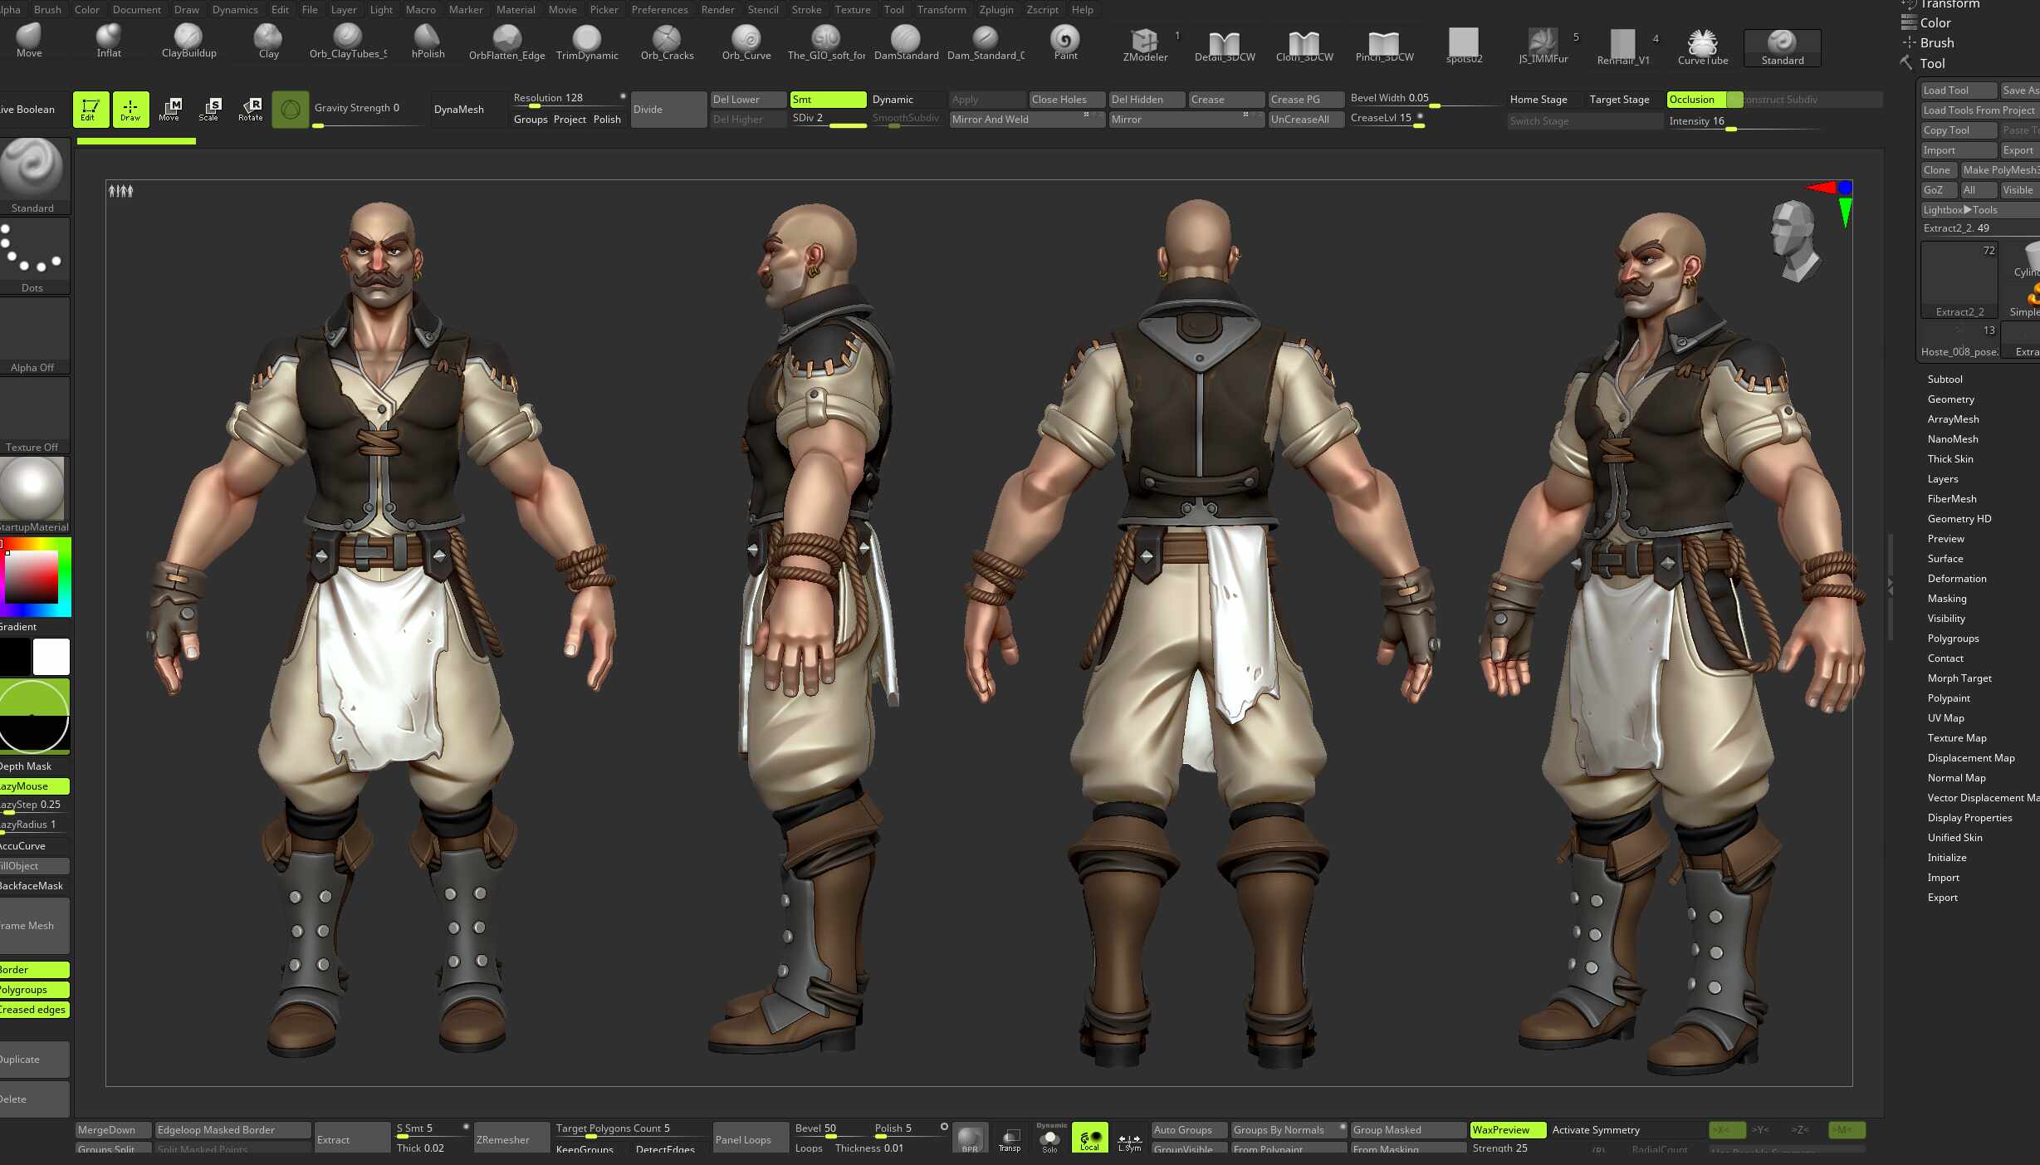2040x1165 pixels.
Task: Switch to Scale transform mode
Action: tap(209, 109)
